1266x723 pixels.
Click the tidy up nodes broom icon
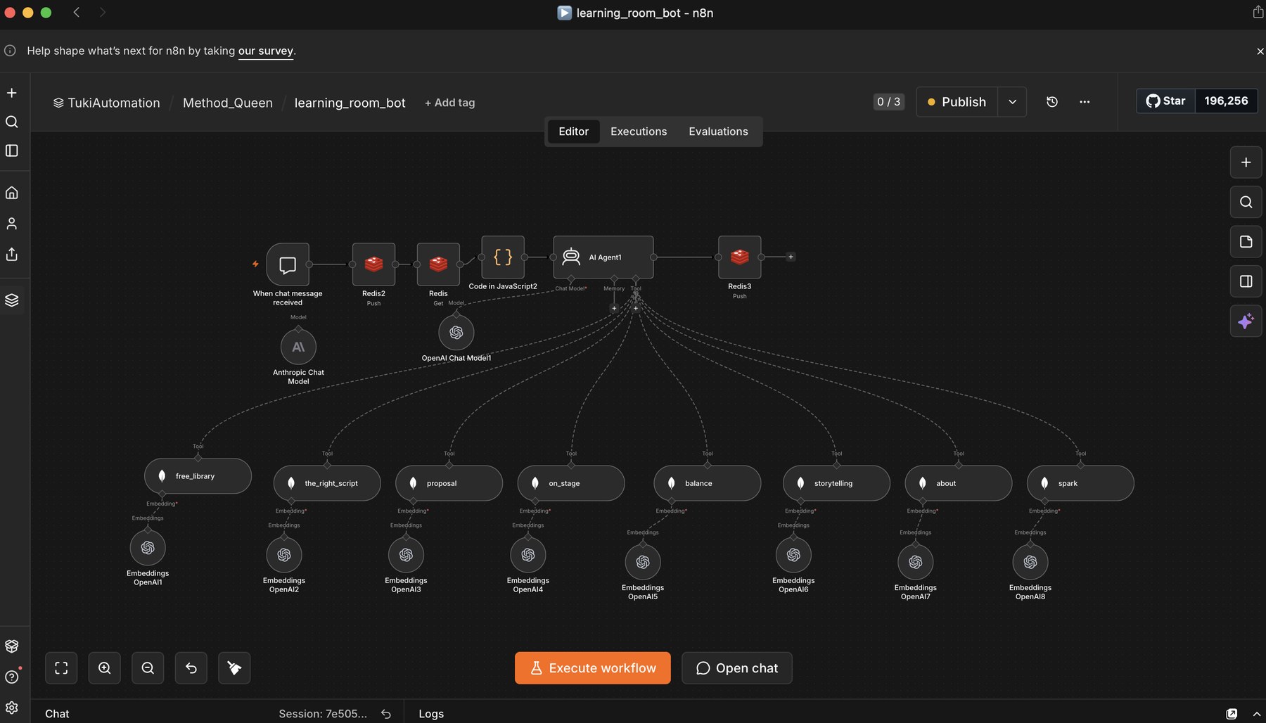tap(234, 668)
